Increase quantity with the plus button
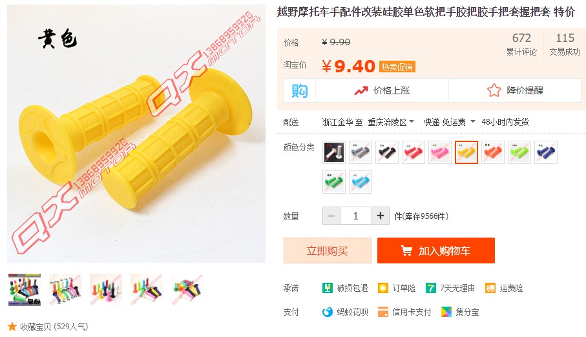 click(x=381, y=216)
